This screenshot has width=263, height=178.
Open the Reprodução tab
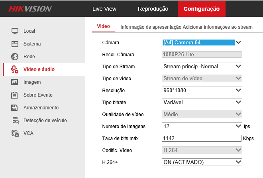click(153, 9)
